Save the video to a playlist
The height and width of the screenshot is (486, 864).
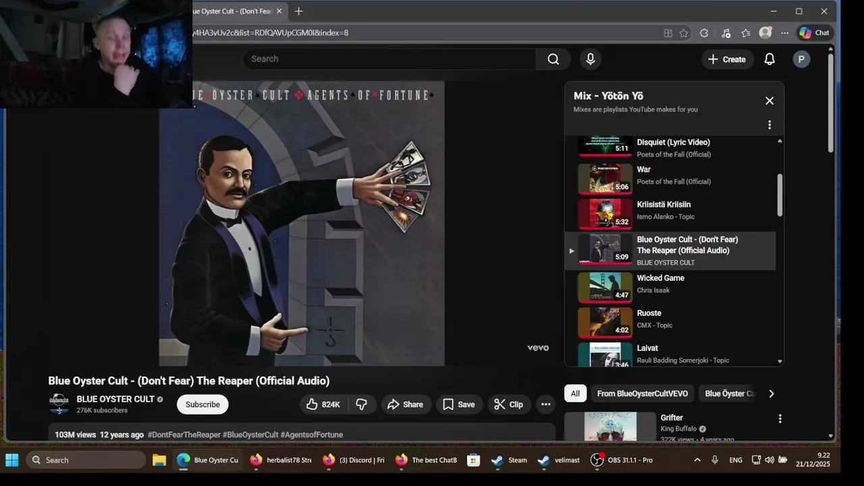(459, 404)
